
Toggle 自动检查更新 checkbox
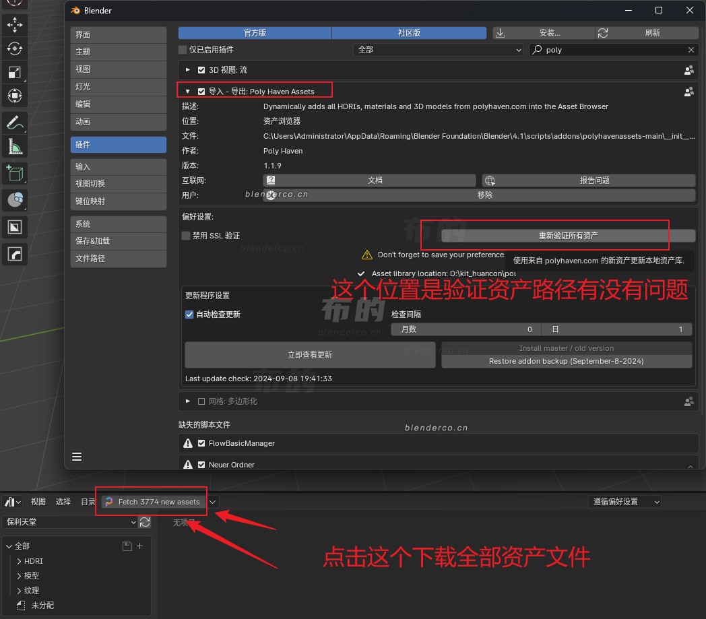click(x=189, y=315)
